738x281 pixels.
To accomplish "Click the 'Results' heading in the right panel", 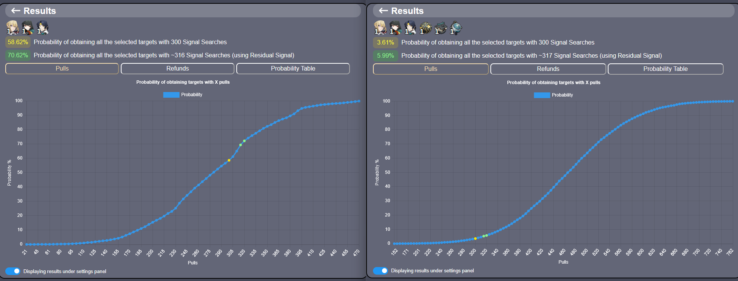I will (407, 11).
